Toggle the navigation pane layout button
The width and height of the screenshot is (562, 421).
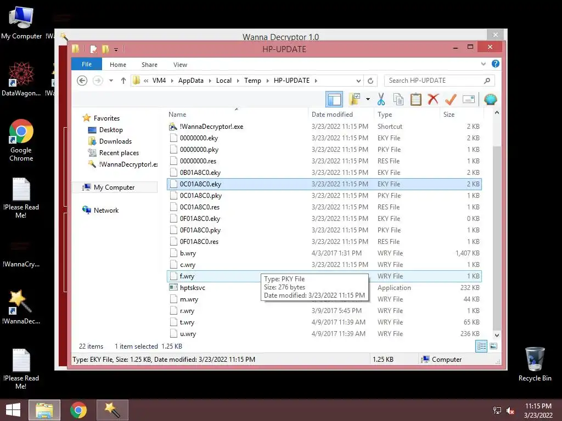334,99
